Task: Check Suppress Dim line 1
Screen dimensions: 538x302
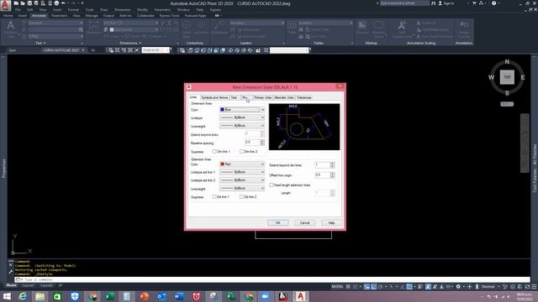Action: click(214, 151)
